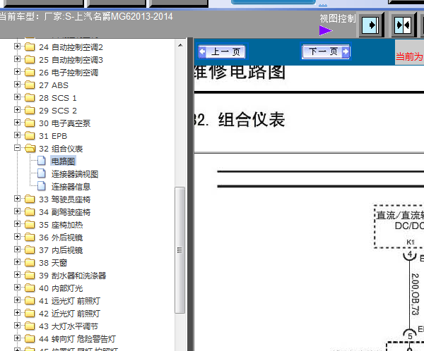Viewport: 424px width, 351px height.
Task: Select the 36 外后视镜 label
Action: [61, 238]
